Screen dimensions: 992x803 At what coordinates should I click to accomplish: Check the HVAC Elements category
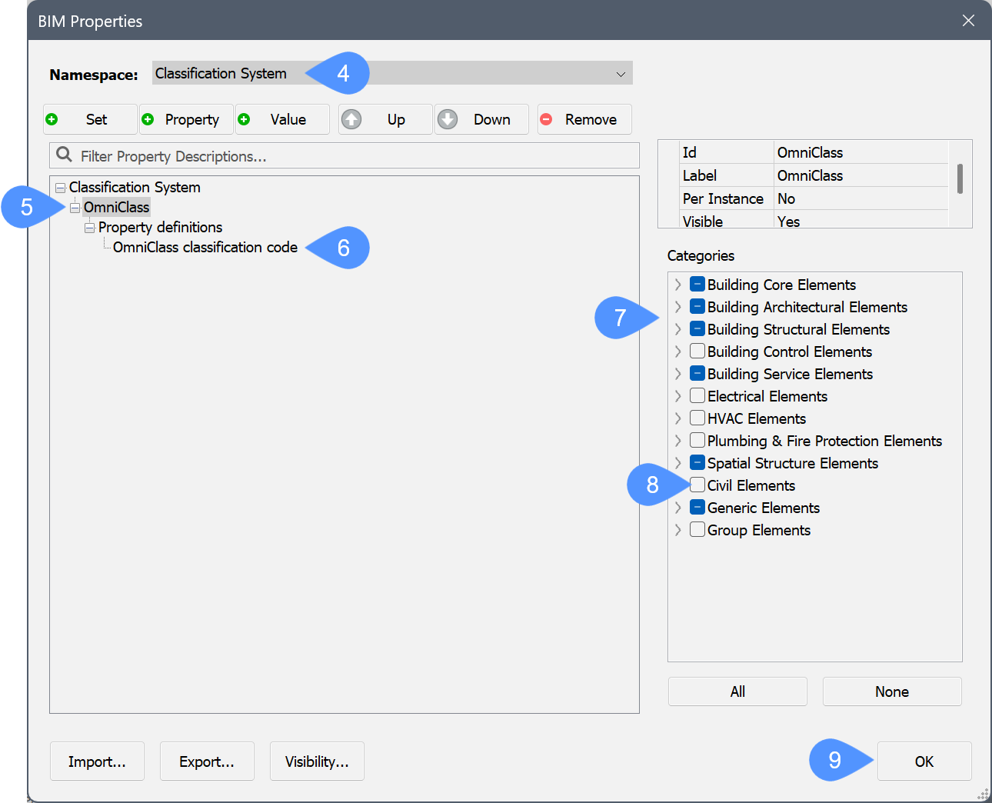coord(697,418)
